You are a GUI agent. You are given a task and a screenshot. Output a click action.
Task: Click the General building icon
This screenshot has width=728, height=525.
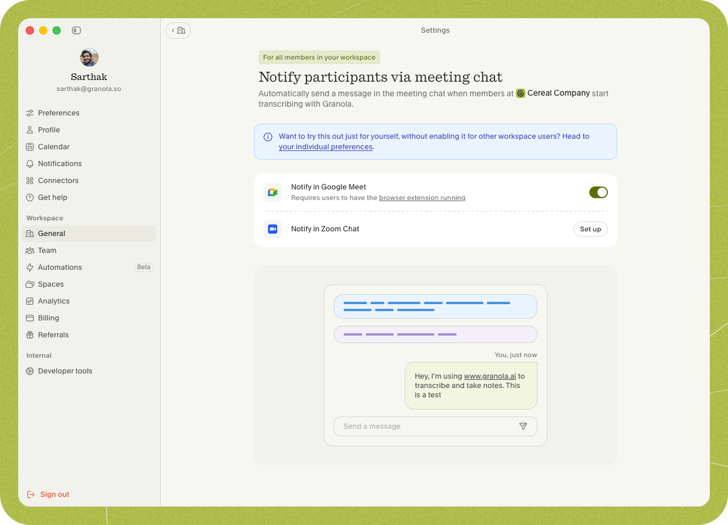30,234
